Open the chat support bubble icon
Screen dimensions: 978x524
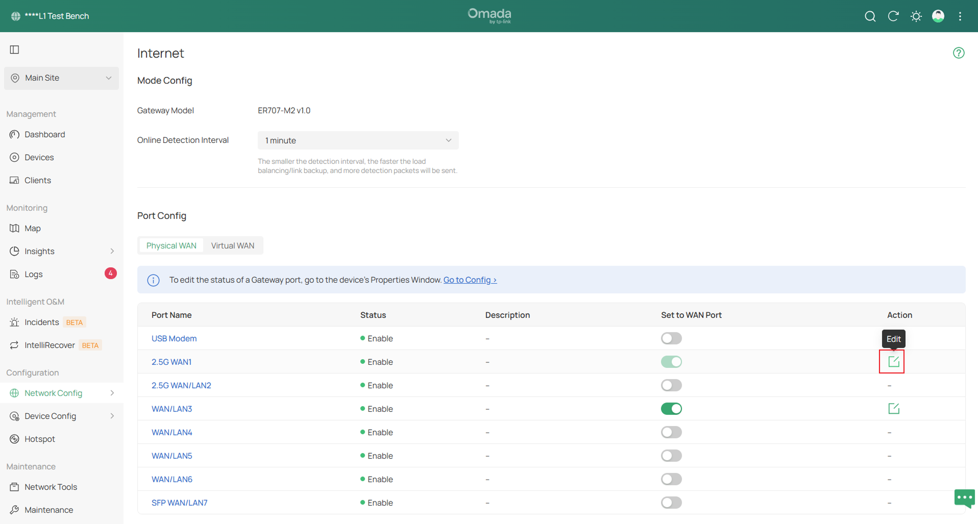pos(964,498)
